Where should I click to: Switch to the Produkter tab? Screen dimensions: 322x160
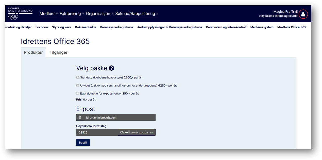click(33, 52)
